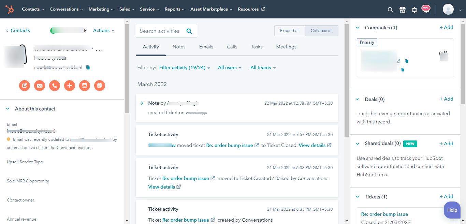466x224 pixels.
Task: Click the + Add link for Deals
Action: [x=446, y=99]
